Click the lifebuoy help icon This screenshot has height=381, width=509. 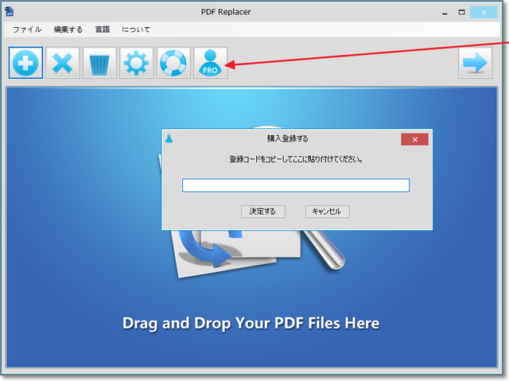coord(173,63)
